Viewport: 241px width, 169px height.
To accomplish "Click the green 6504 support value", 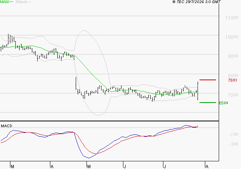I will (x=223, y=103).
